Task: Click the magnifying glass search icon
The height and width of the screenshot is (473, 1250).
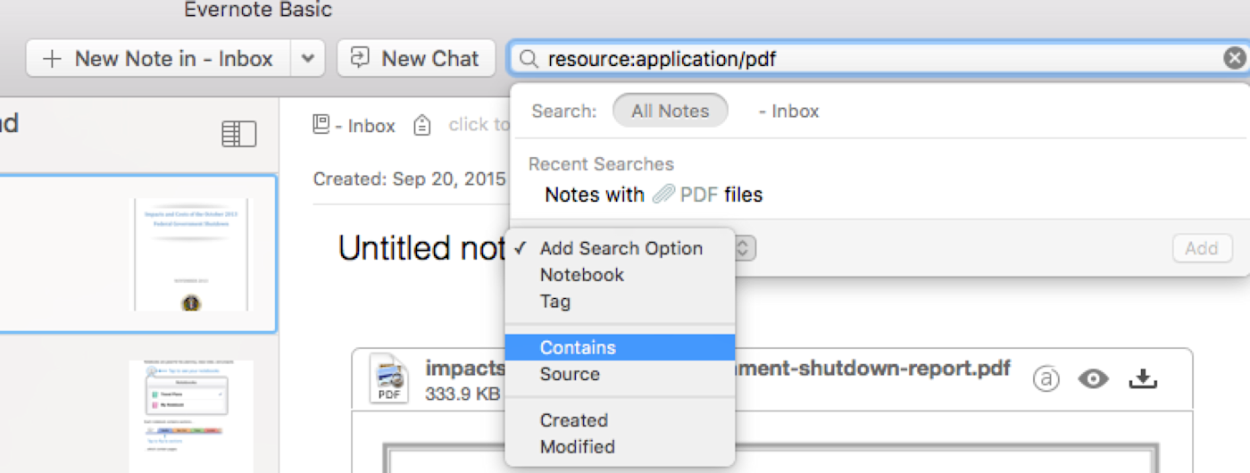Action: click(x=529, y=59)
